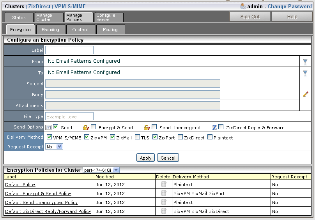Click the Encrypt & Send padlock icon
The width and height of the screenshot is (315, 220).
(x=86, y=127)
